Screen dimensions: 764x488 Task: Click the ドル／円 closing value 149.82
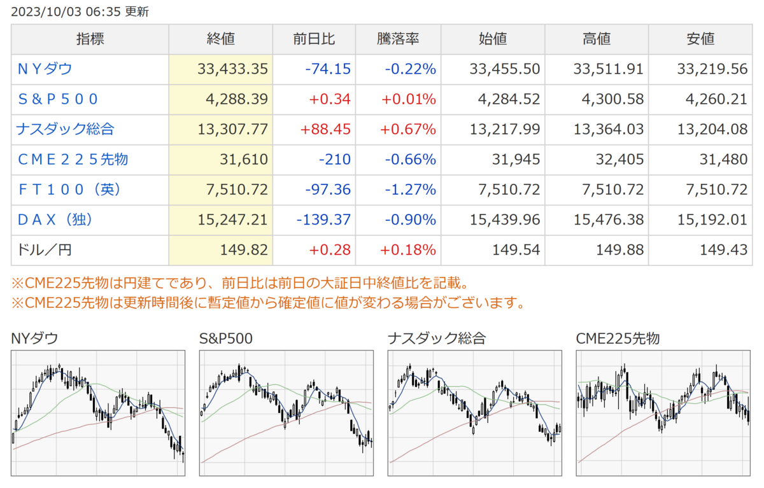(245, 250)
